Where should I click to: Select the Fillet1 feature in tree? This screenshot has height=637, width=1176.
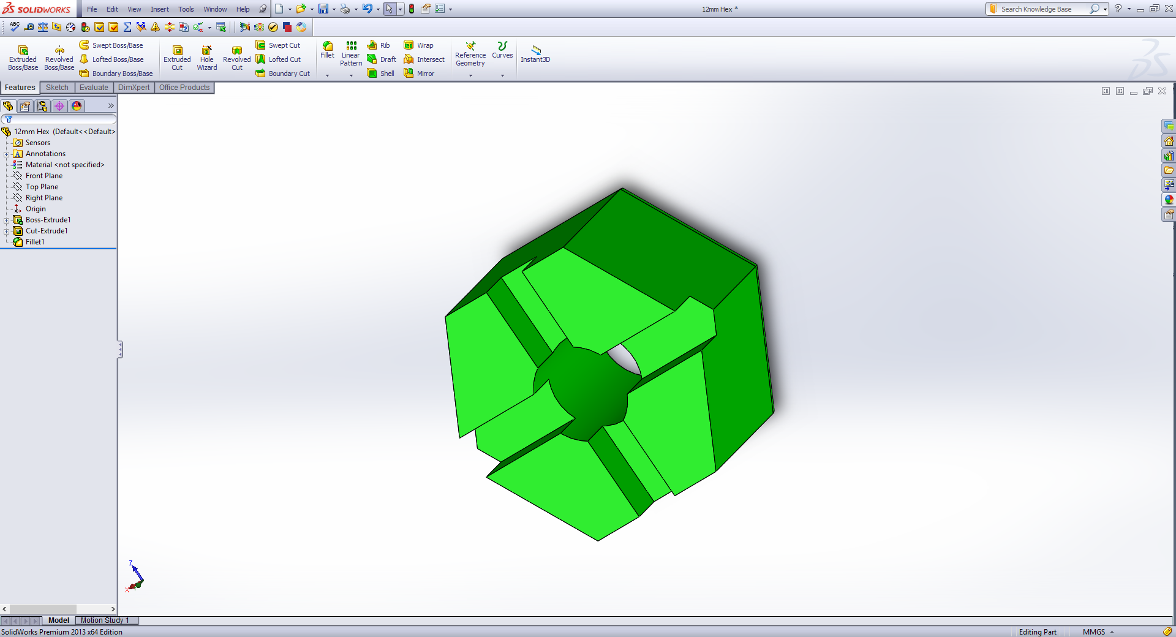(35, 242)
